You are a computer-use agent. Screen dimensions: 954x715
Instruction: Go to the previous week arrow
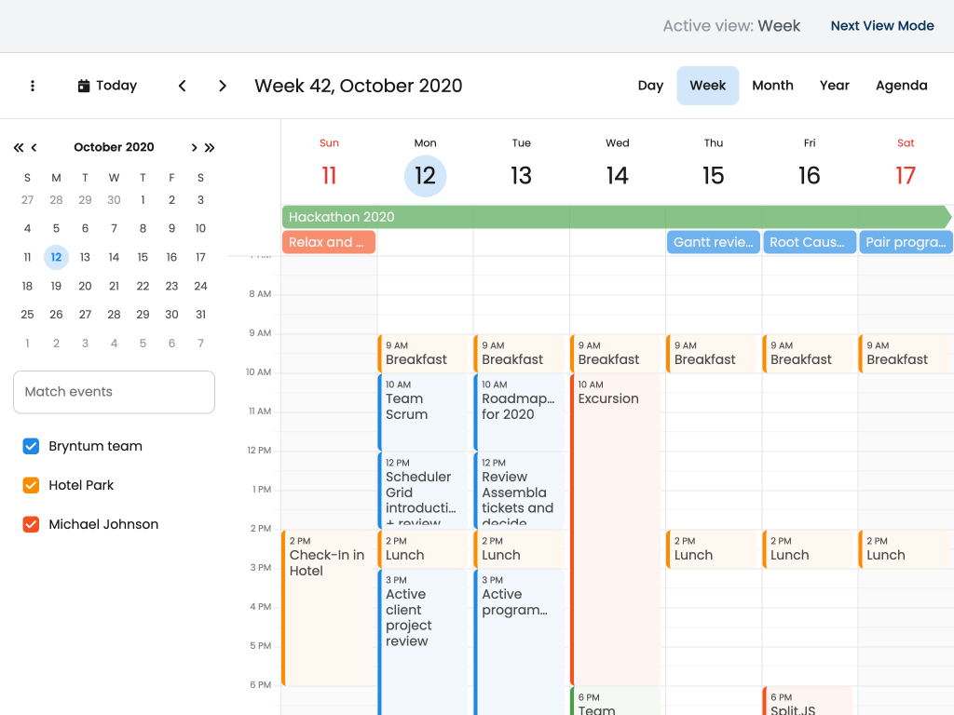[x=183, y=86]
